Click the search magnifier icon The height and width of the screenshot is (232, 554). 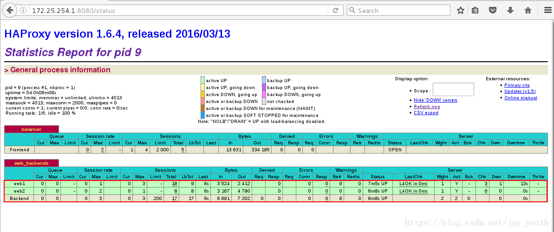click(352, 11)
